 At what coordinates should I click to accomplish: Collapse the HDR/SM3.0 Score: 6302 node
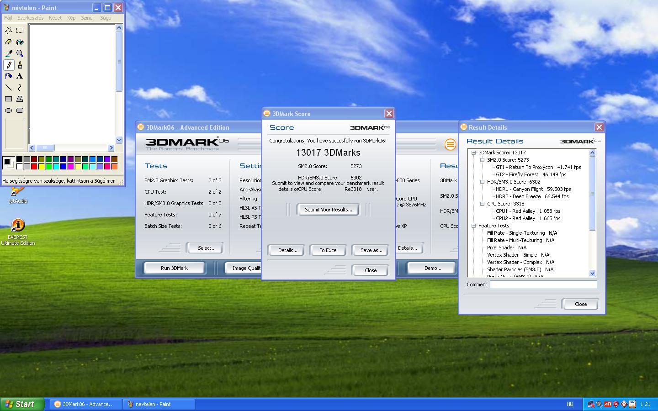coord(482,182)
